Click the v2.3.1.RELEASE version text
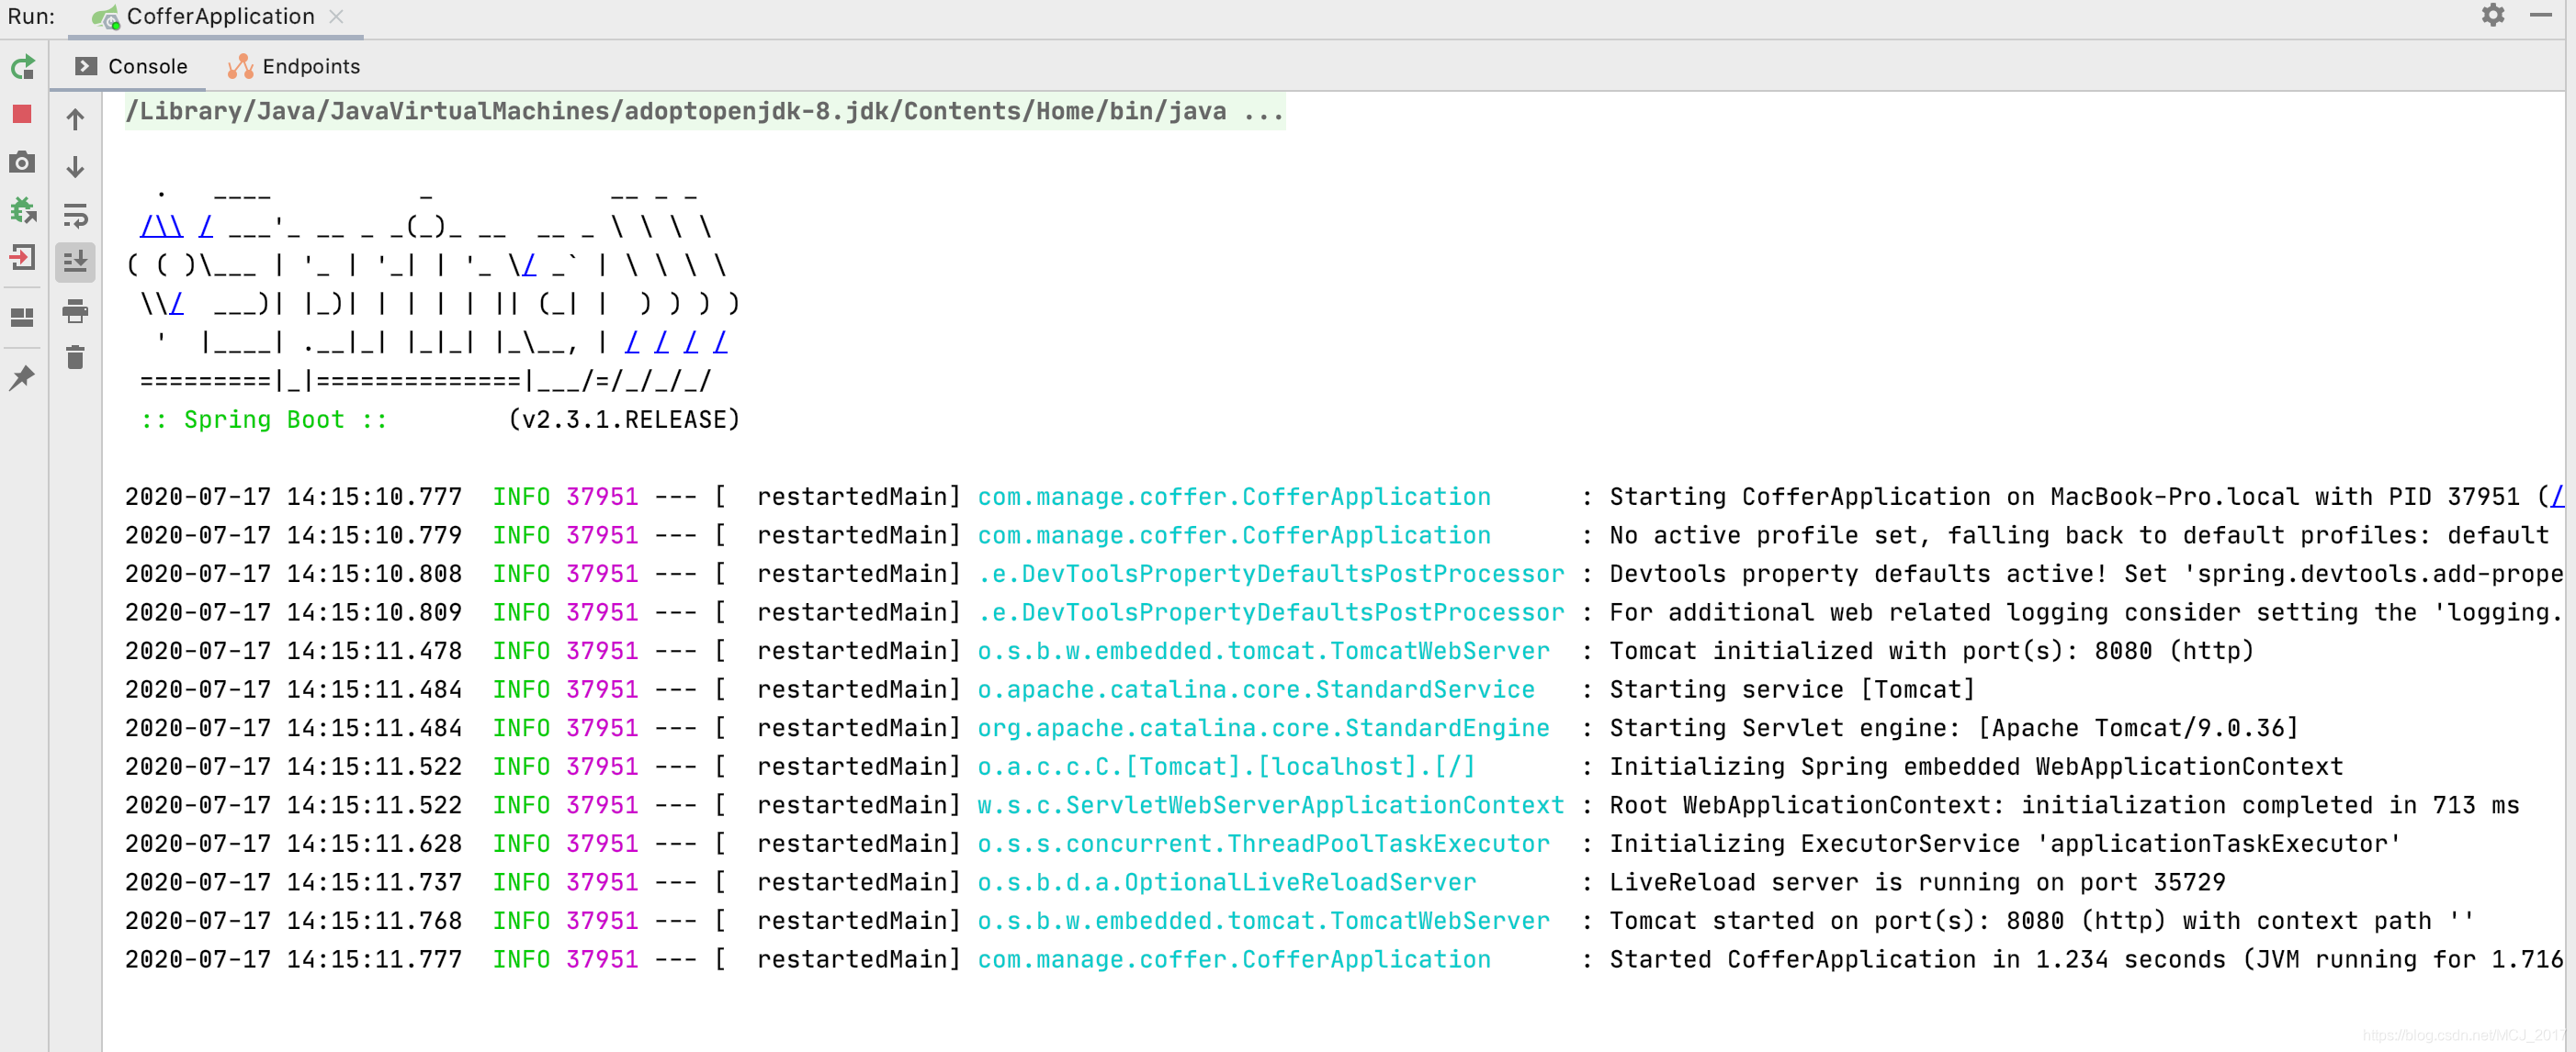Screen dimensions: 2576x1052 click(x=624, y=420)
